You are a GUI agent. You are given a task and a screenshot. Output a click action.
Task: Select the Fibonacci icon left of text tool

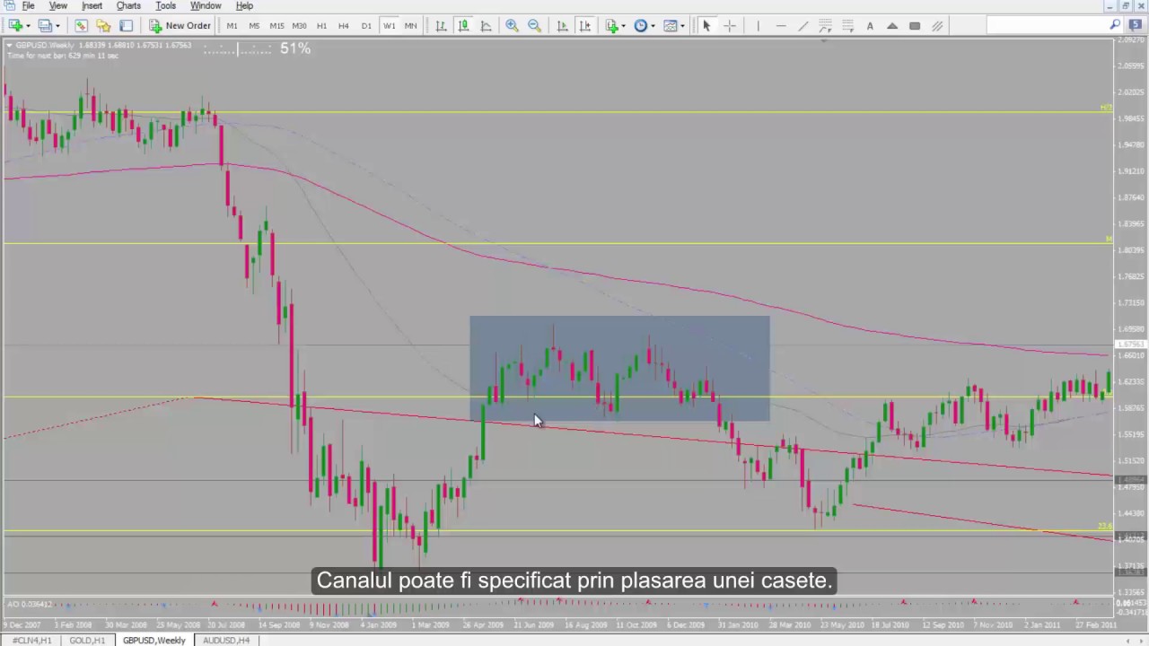point(847,26)
